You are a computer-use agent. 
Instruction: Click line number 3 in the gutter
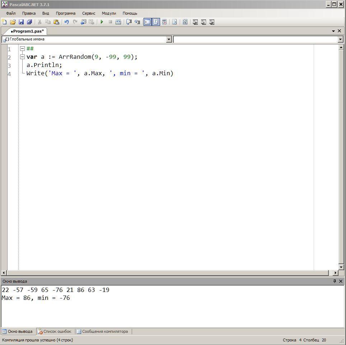(9, 66)
